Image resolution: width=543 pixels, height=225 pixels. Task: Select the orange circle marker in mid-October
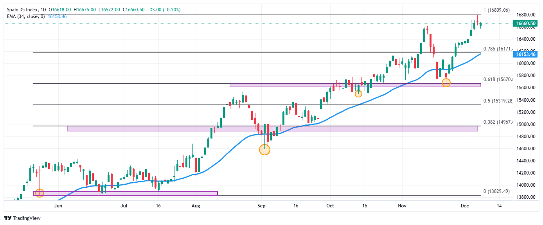[x=358, y=94]
